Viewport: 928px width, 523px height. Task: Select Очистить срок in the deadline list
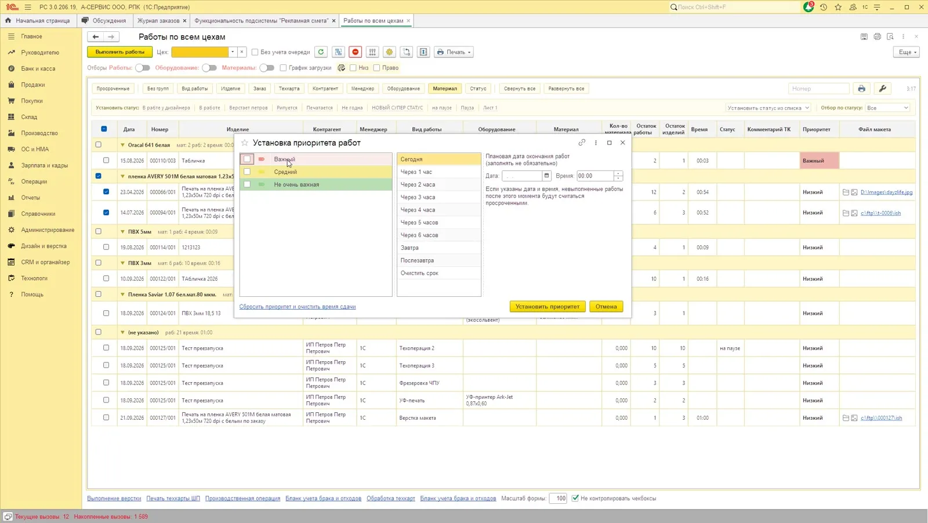tap(438, 273)
